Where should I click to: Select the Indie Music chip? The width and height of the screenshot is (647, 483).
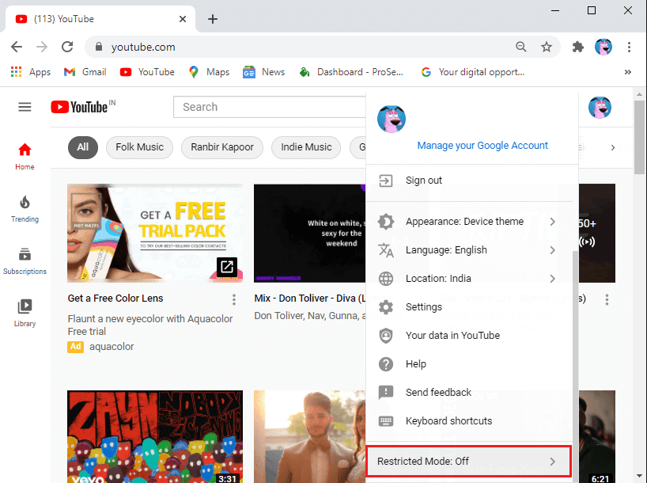coord(306,147)
